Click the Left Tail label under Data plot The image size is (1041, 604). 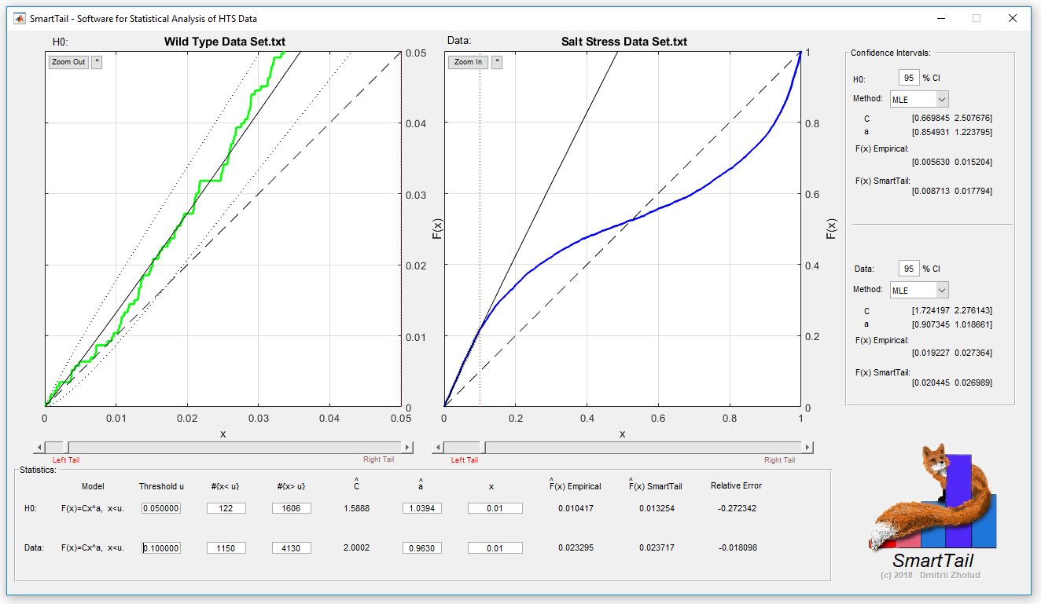pos(465,460)
